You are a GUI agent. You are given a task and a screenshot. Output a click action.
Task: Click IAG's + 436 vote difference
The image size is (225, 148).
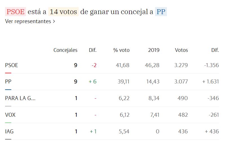tap(210, 131)
